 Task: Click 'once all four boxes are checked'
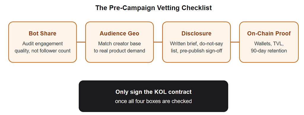click(153, 101)
